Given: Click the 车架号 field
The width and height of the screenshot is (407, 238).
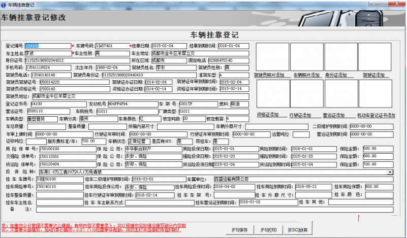Looking at the screenshot, I should [x=198, y=104].
